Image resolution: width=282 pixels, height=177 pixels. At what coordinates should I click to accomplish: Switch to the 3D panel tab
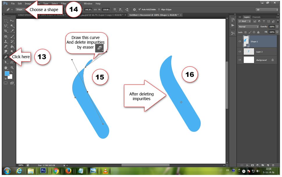tap(240, 17)
